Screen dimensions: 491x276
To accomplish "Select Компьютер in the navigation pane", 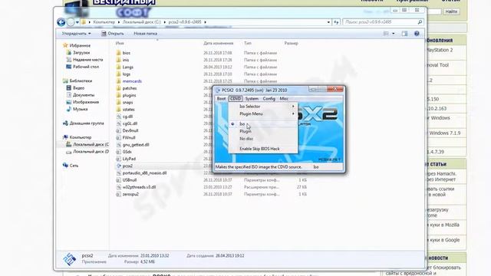I will pyautogui.click(x=80, y=137).
